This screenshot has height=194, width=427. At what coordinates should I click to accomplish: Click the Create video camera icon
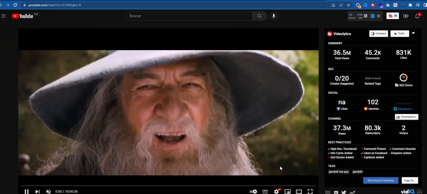click(406, 16)
